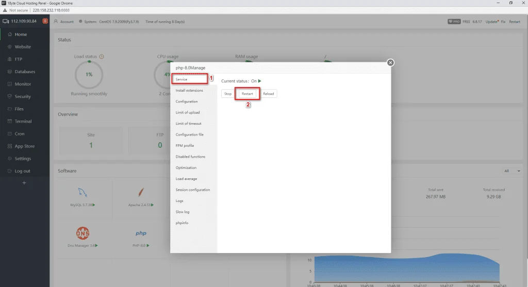Viewport: 528px width, 287px height.
Task: Open the Logs tab
Action: 179,201
